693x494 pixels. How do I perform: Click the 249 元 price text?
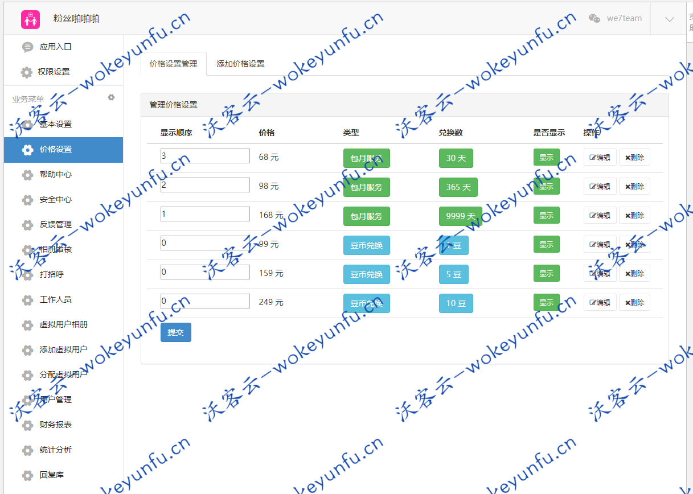tap(271, 302)
